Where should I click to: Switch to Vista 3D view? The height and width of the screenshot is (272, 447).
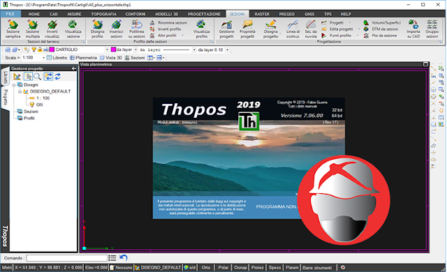(x=110, y=58)
